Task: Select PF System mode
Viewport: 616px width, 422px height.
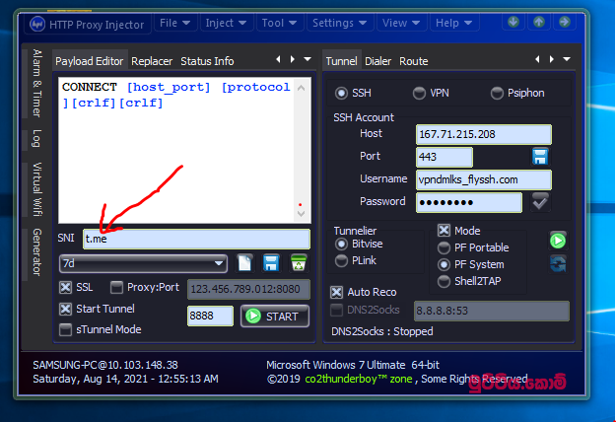Action: (444, 264)
